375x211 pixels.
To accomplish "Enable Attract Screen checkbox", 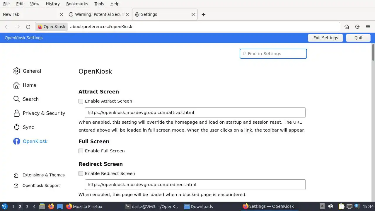I will (x=81, y=101).
